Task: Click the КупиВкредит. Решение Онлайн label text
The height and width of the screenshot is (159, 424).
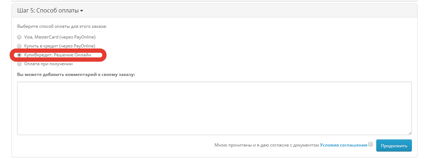Action: tap(58, 55)
